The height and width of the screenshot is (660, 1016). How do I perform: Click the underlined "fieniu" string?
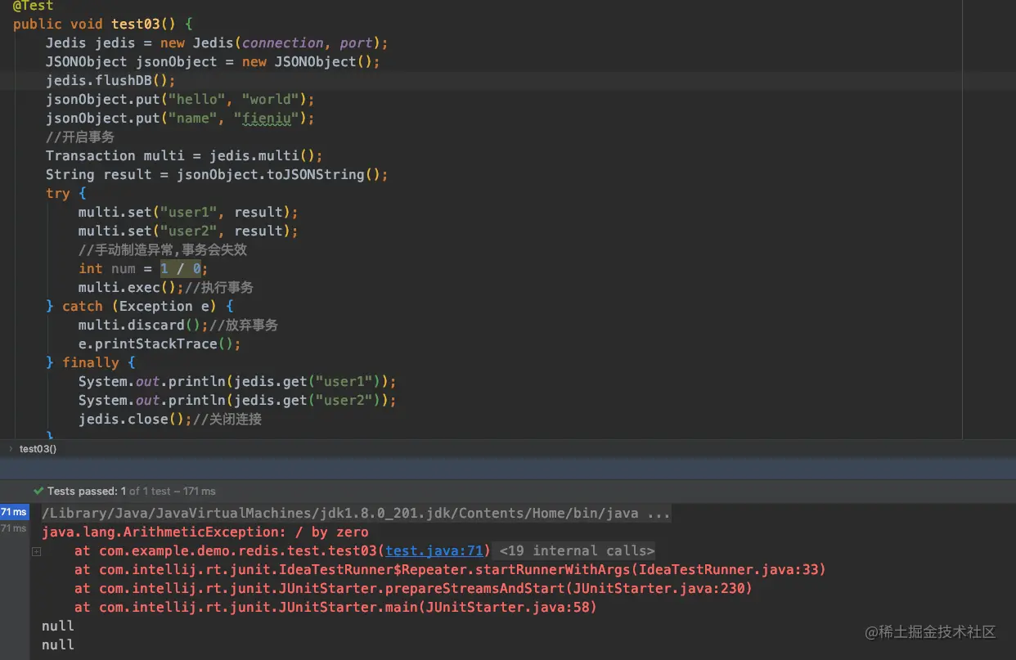coord(267,118)
